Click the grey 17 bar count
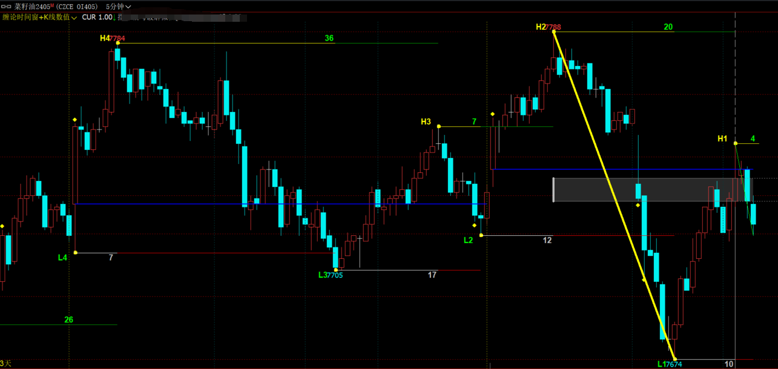Viewport: 778px width, 369px height. point(432,275)
